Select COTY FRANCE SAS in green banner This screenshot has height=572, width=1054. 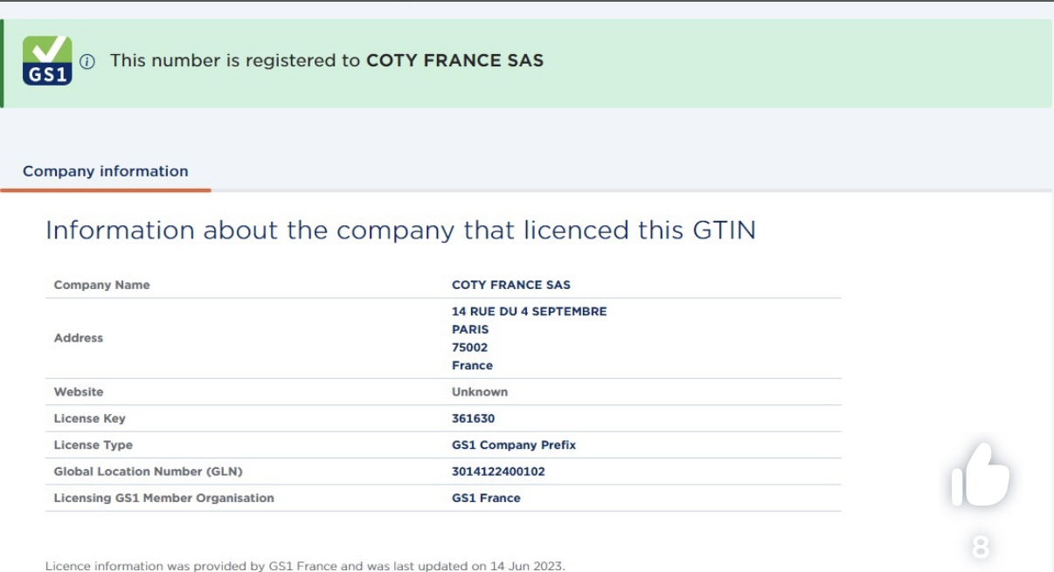(454, 60)
